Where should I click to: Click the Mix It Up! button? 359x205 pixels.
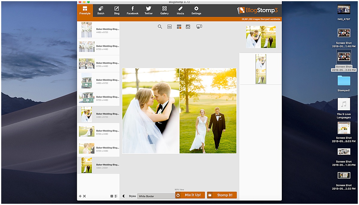[190, 195]
